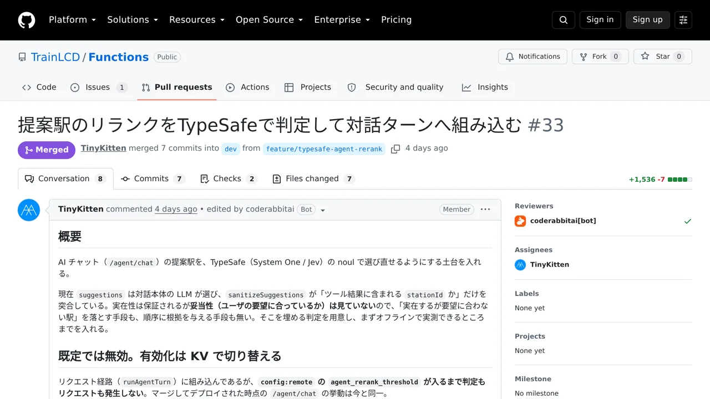The width and height of the screenshot is (710, 399).
Task: Click the Member badge on comment
Action: tap(457, 209)
